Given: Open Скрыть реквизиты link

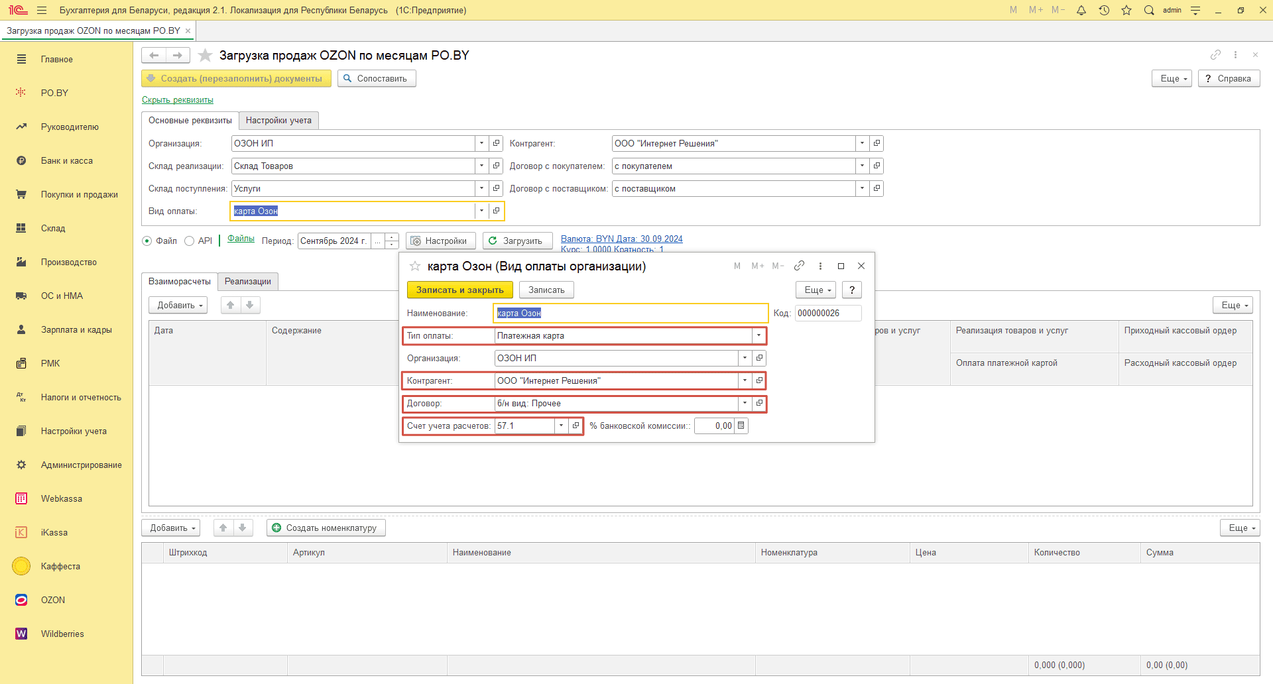Looking at the screenshot, I should coord(178,100).
